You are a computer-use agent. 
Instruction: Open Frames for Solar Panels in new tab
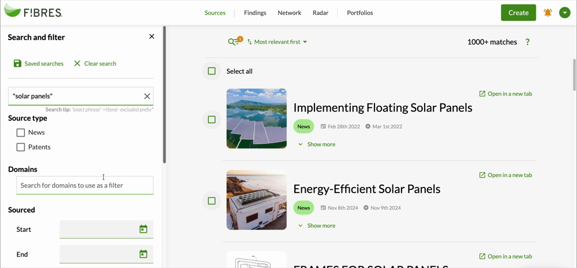point(505,256)
